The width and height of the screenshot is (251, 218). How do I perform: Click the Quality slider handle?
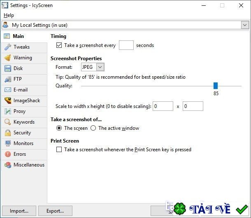[216, 86]
